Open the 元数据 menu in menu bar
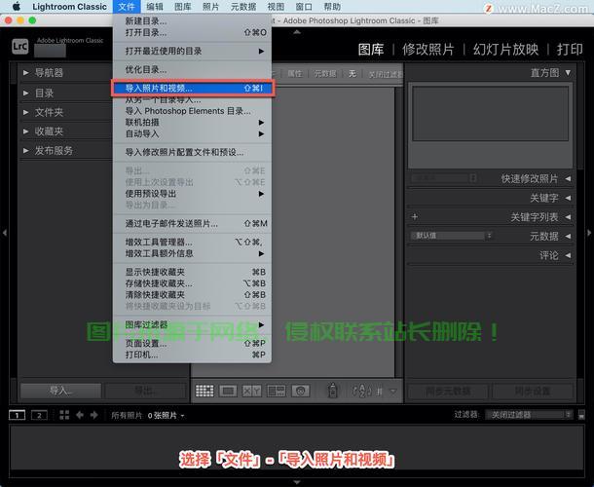The height and width of the screenshot is (487, 594). (243, 7)
